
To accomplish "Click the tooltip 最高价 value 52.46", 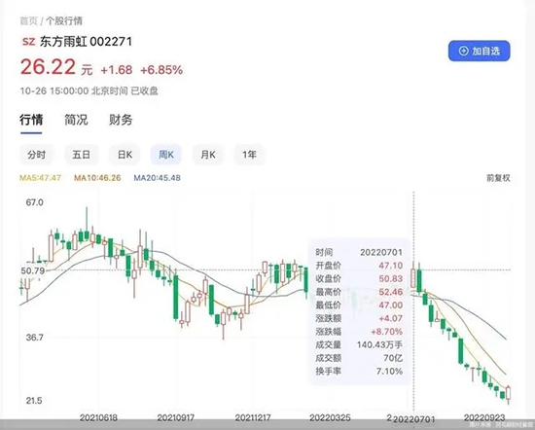I will pyautogui.click(x=391, y=292).
